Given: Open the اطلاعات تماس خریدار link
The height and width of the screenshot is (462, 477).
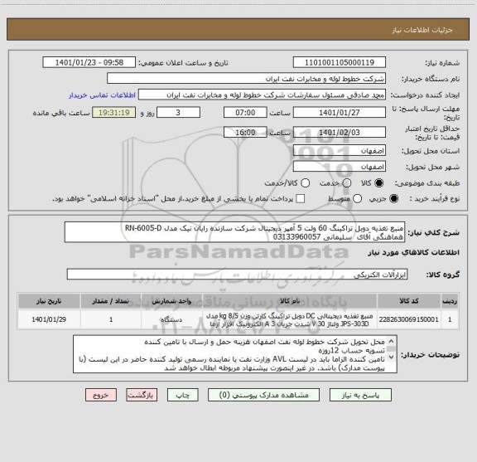Looking at the screenshot, I should [x=102, y=95].
